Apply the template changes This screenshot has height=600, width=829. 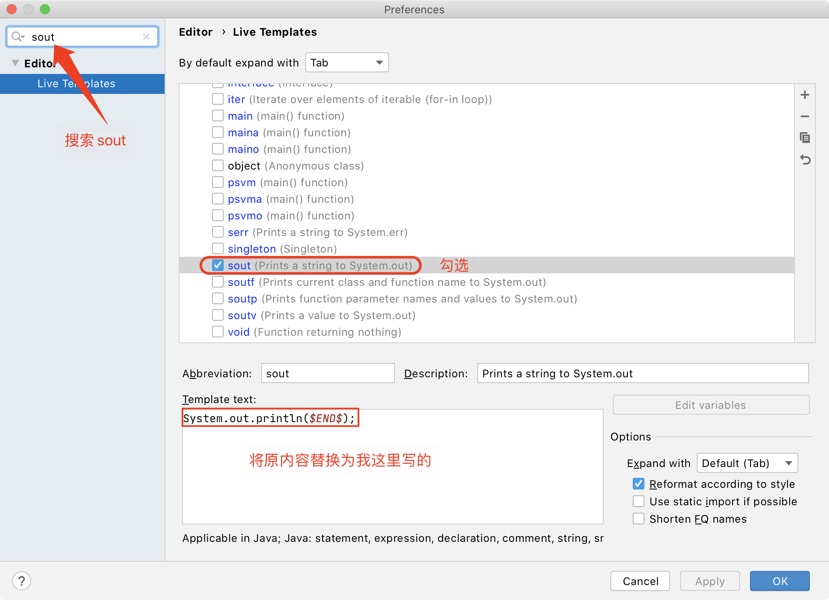pos(709,581)
